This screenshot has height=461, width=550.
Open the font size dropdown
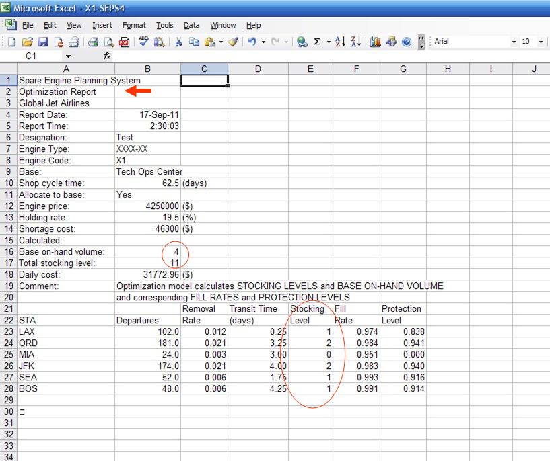point(542,42)
